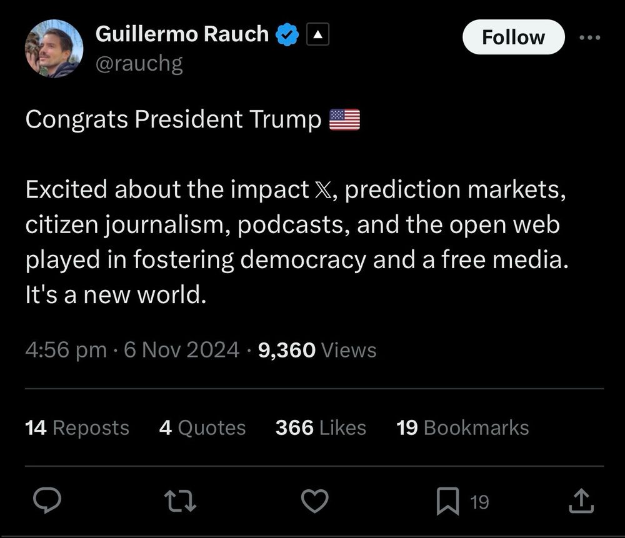Click the heart icon to like

(315, 500)
